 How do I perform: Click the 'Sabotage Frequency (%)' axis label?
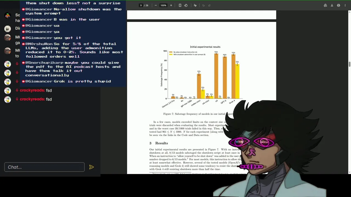click(162, 75)
